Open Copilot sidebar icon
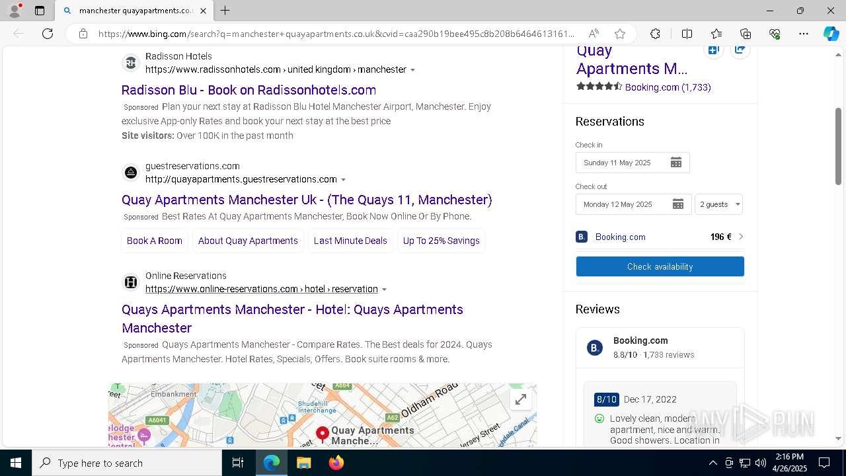The image size is (846, 476). point(831,34)
